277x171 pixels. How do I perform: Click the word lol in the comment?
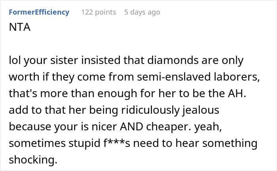pos(15,60)
